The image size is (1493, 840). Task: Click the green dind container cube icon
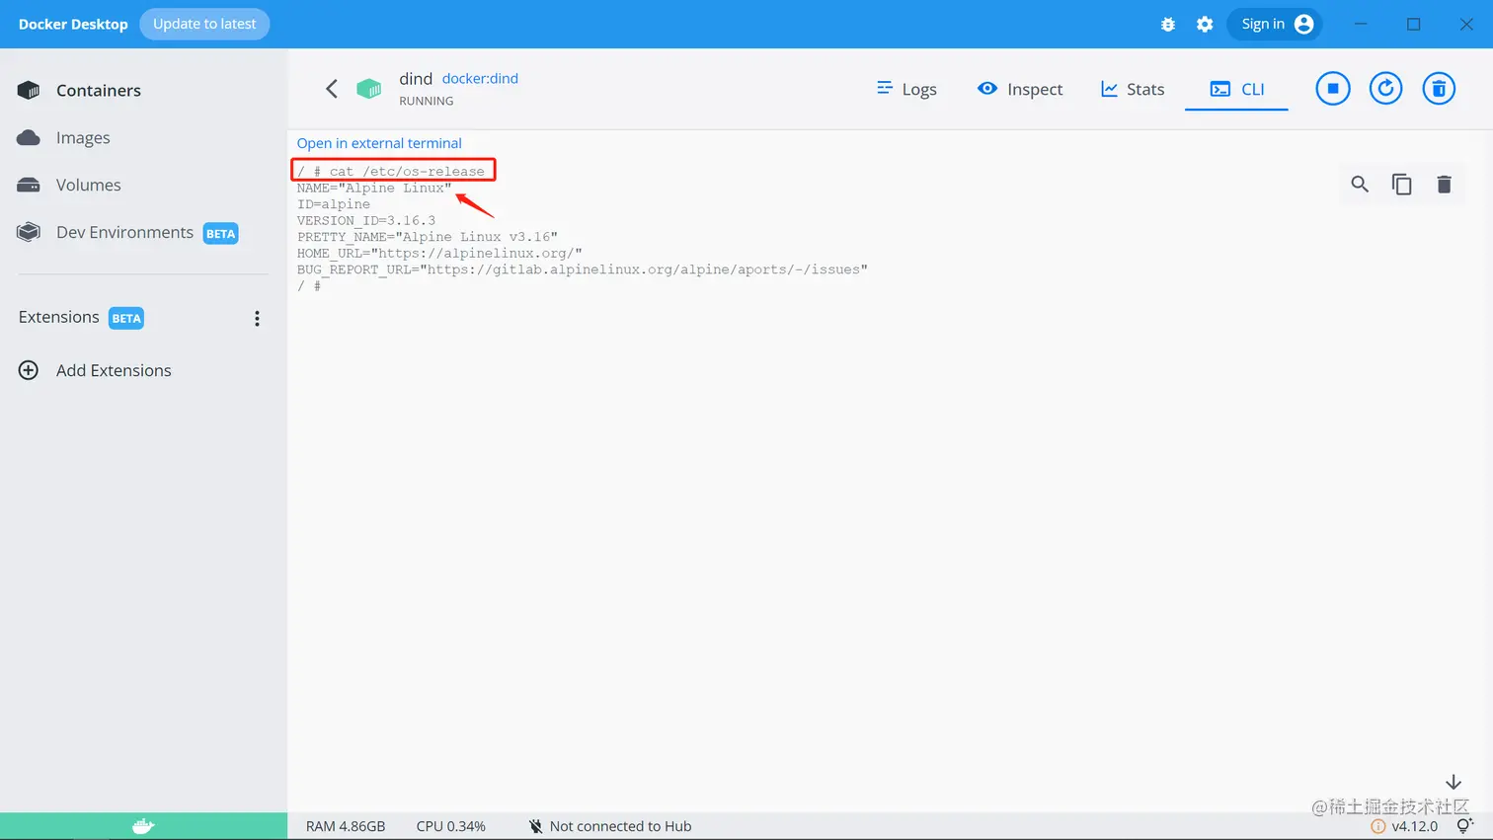pyautogui.click(x=369, y=89)
